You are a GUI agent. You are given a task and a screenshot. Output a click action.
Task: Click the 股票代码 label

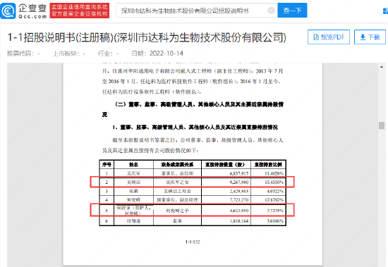20,54
